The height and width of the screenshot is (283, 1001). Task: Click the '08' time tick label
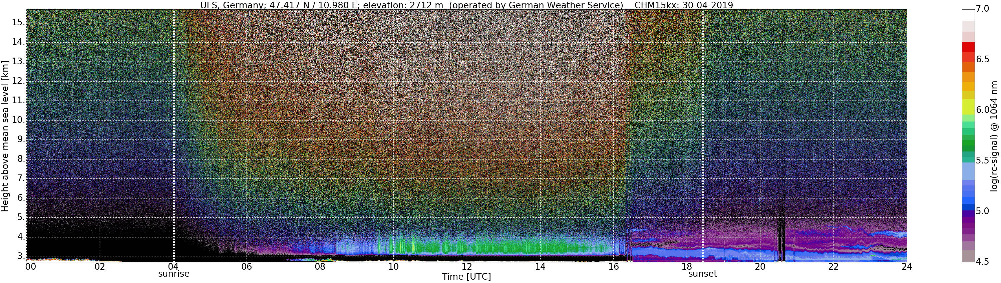pos(320,267)
